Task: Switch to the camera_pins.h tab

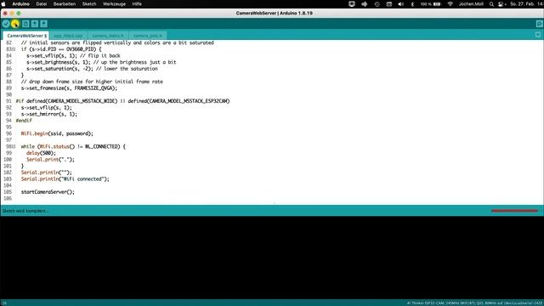Action: (x=147, y=36)
